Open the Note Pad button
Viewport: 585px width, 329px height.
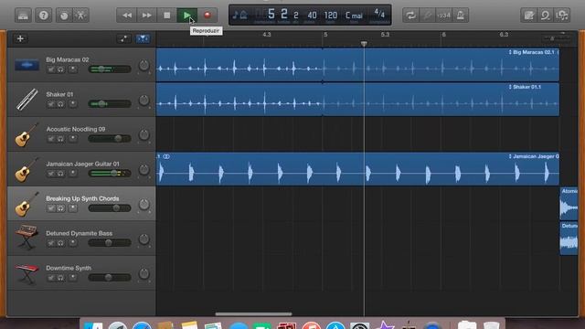[x=528, y=16]
